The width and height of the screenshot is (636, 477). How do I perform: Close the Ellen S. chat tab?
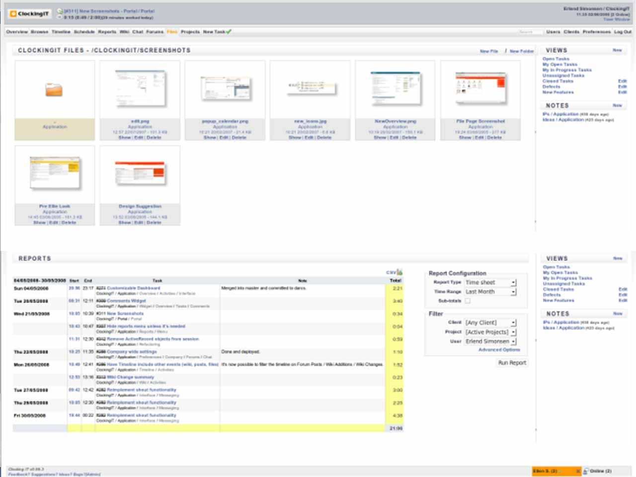[578, 471]
